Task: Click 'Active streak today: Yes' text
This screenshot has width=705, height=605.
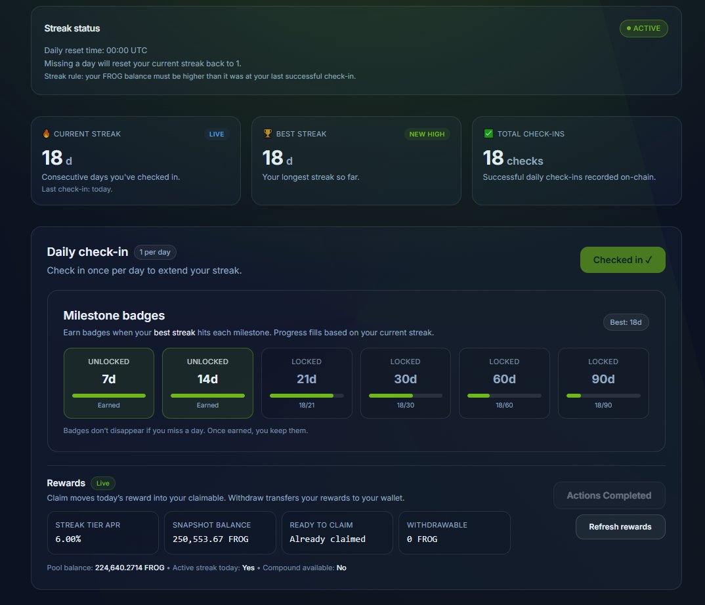Action: pos(213,568)
